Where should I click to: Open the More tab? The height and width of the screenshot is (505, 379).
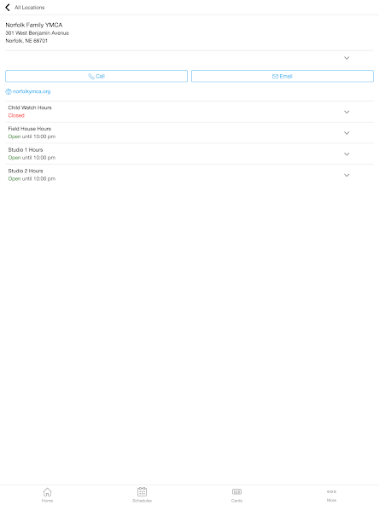pos(331,495)
